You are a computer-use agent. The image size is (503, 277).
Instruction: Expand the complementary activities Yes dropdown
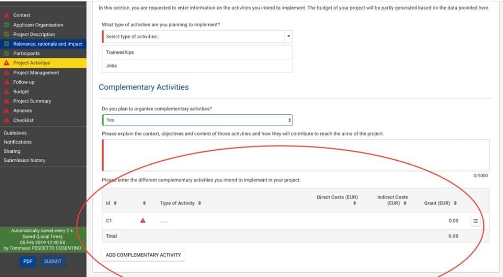pyautogui.click(x=197, y=120)
